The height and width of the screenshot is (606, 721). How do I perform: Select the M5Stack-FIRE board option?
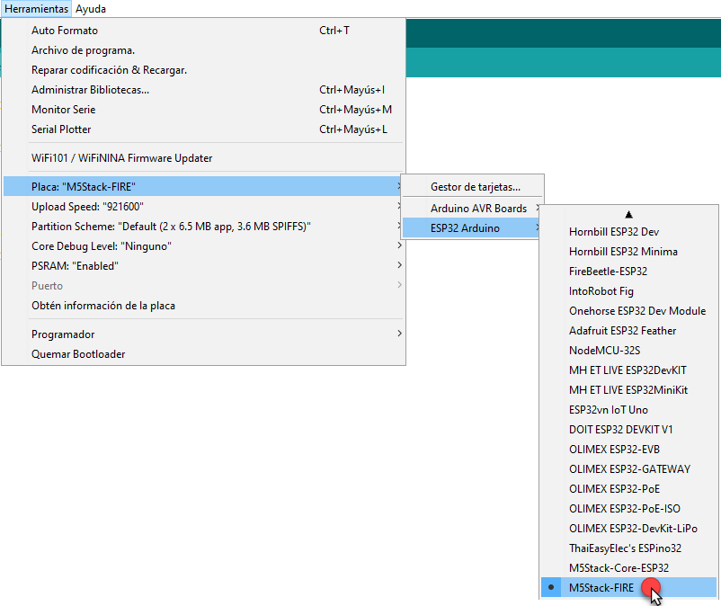(601, 588)
